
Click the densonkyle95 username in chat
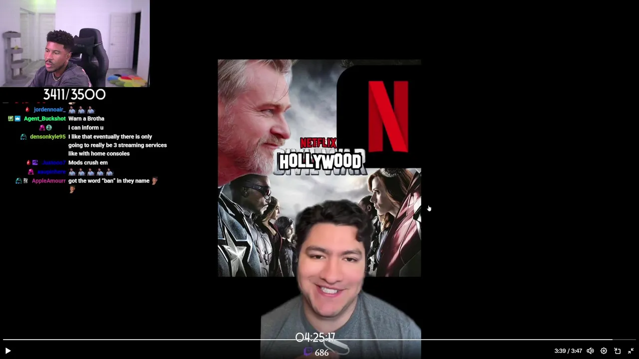[47, 137]
